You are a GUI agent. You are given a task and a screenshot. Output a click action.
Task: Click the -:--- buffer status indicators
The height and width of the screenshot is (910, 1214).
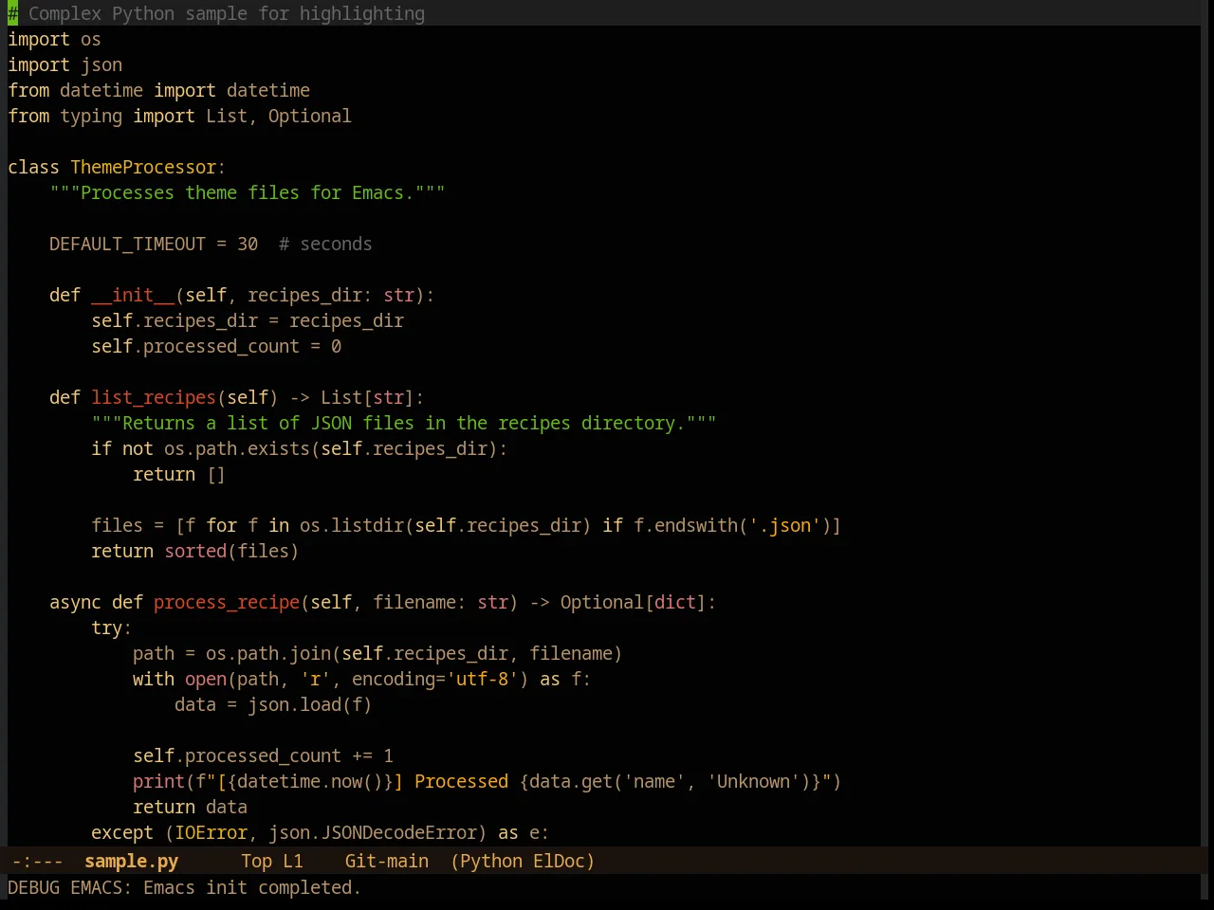(x=37, y=861)
